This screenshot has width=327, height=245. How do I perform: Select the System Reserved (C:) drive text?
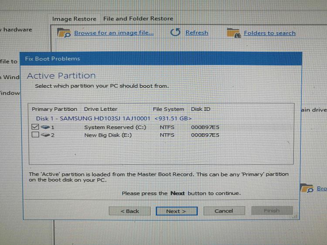[115, 127]
